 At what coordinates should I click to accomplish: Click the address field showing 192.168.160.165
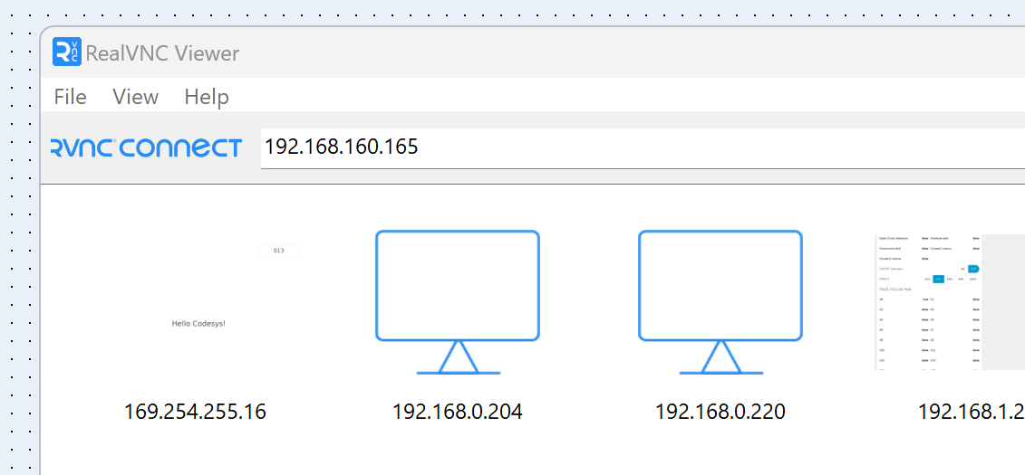[x=643, y=148]
